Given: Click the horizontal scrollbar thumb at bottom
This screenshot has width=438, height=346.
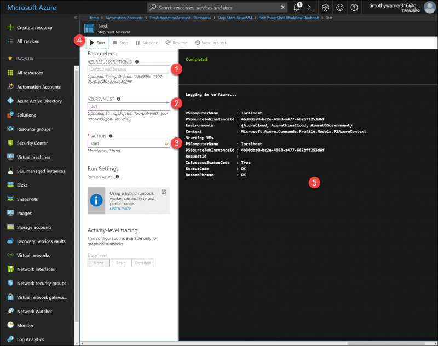Looking at the screenshot, I should [x=386, y=343].
